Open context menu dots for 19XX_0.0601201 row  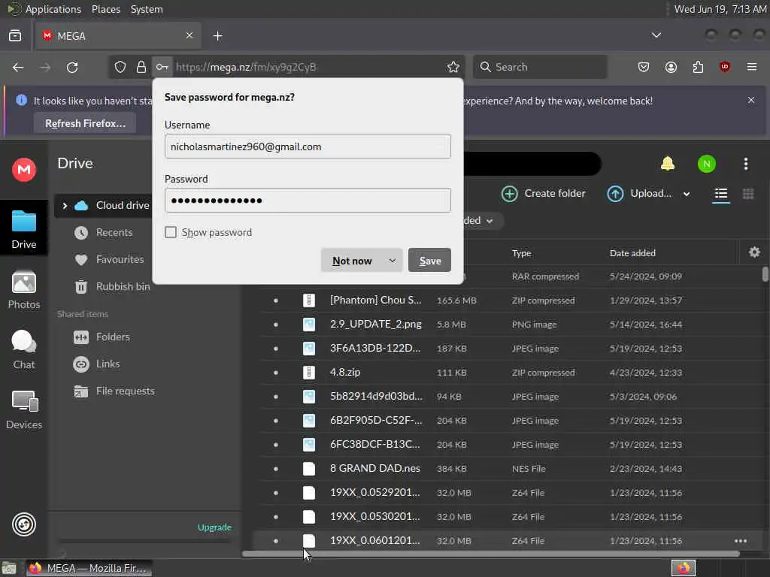[x=741, y=541]
